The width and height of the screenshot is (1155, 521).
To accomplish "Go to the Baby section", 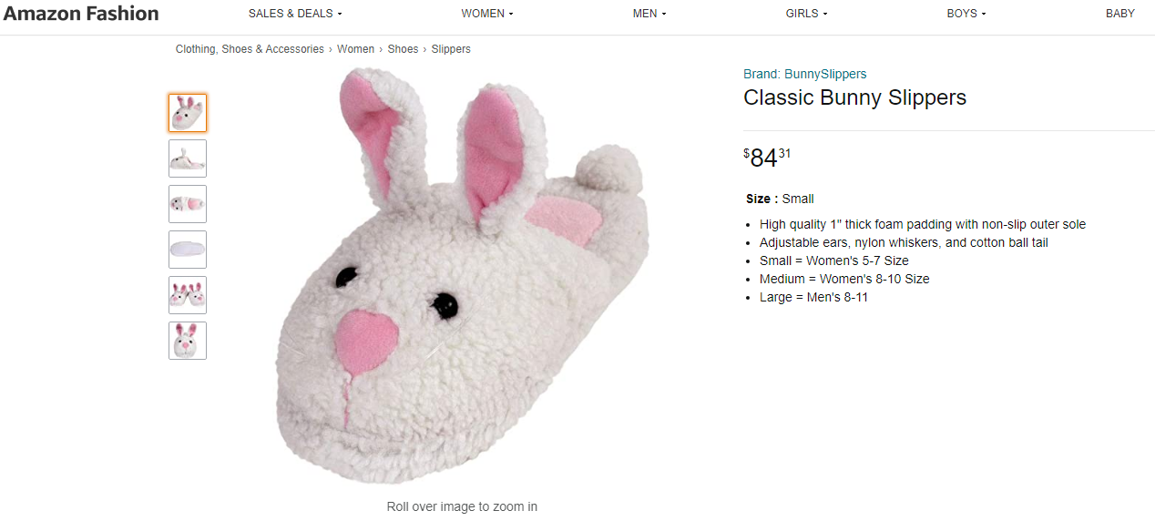I will click(x=1120, y=14).
